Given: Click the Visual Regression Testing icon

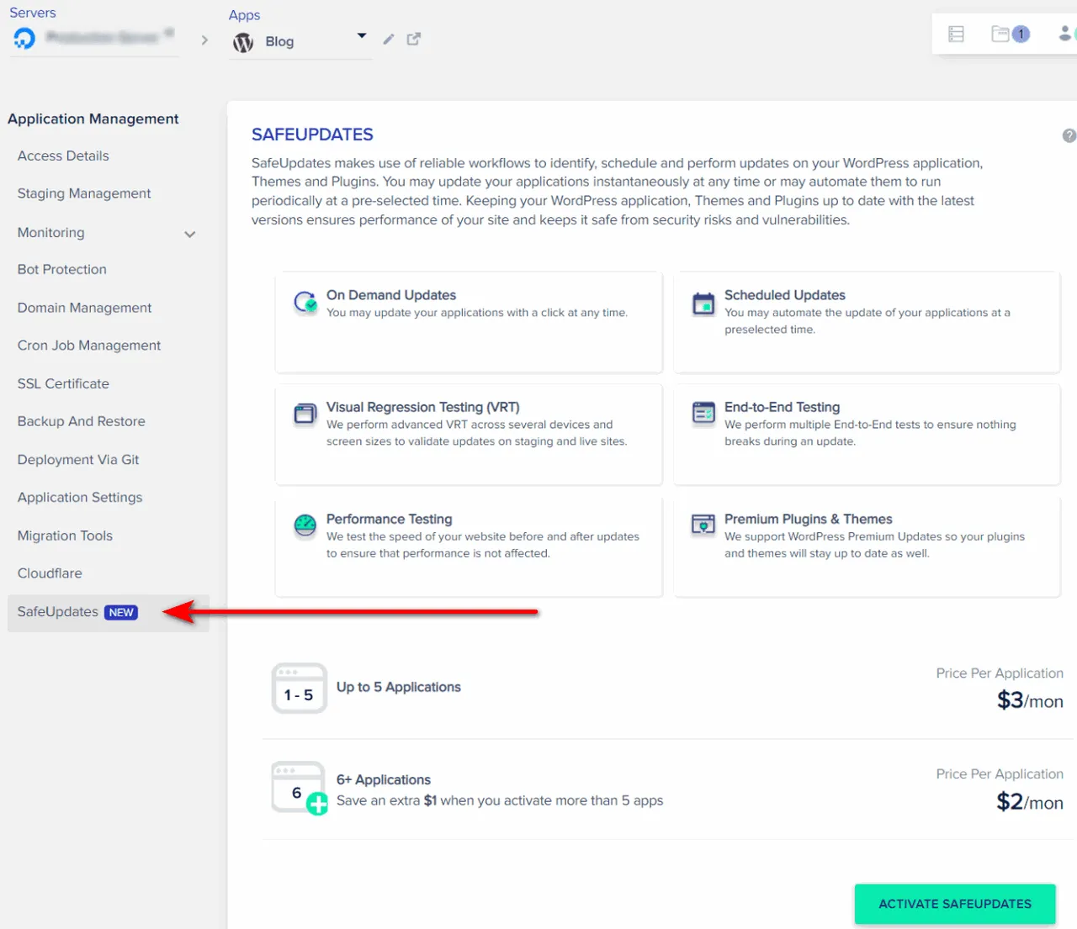Looking at the screenshot, I should (x=305, y=414).
